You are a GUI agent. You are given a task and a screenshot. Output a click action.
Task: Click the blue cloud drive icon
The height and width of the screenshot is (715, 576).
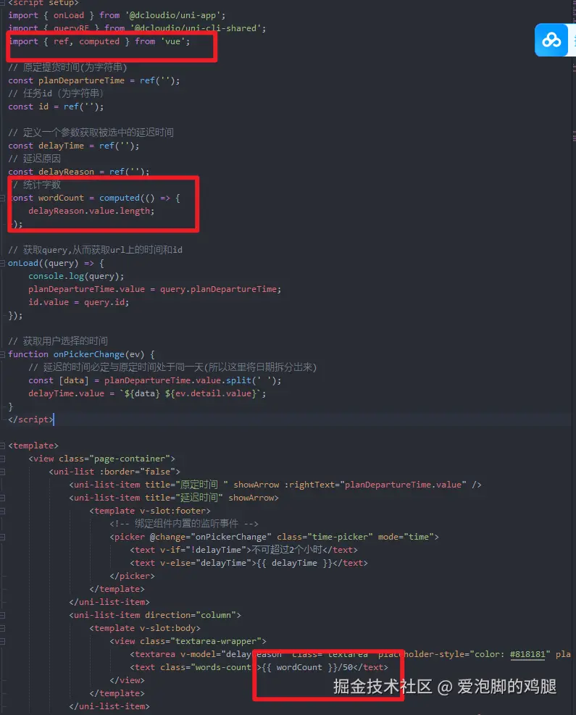551,40
